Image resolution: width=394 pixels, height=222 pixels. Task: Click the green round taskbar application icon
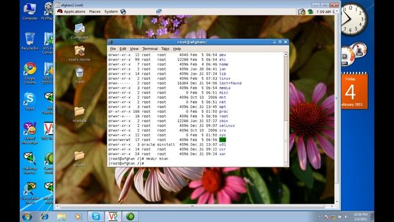pyautogui.click(x=130, y=216)
